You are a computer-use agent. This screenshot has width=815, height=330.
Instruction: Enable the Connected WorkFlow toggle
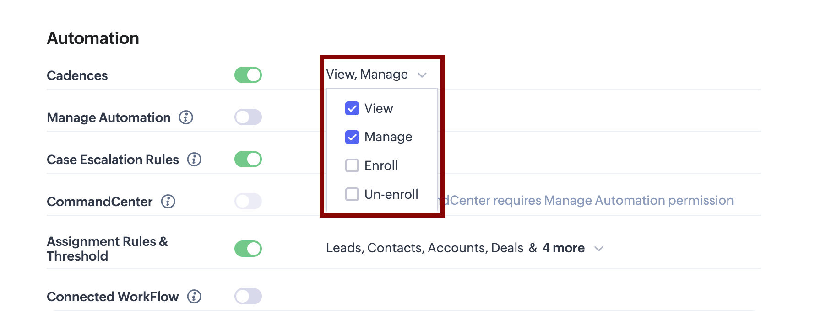coord(248,296)
